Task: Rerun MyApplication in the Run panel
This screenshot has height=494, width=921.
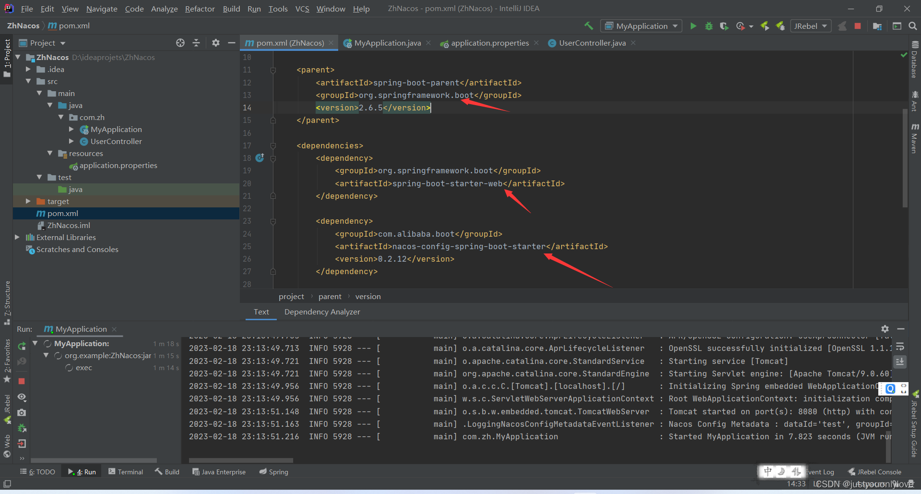Action: 22,346
